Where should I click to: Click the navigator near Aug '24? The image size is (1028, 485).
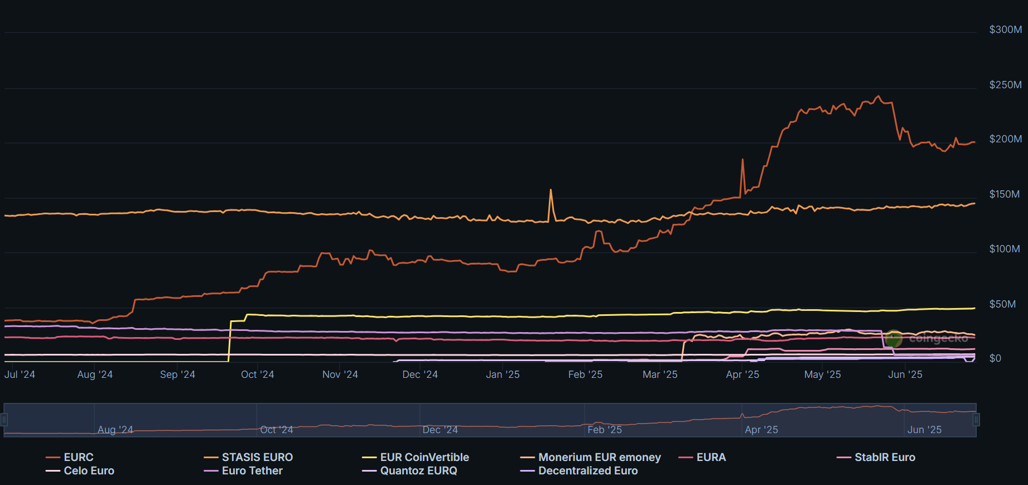pyautogui.click(x=115, y=430)
